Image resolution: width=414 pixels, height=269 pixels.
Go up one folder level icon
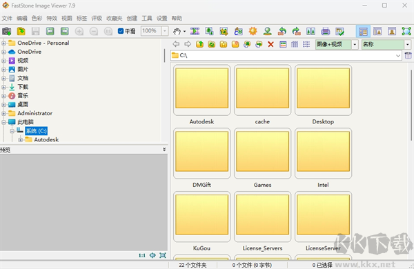(x=199, y=44)
